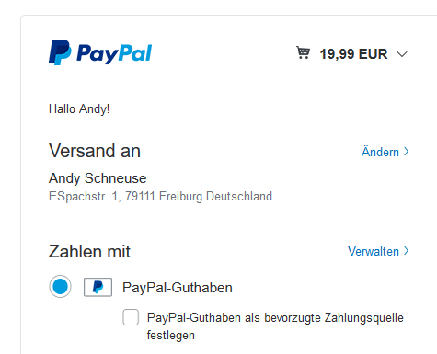The image size is (437, 354).
Task: Click the PayPal double-P logo icon
Action: click(x=60, y=52)
